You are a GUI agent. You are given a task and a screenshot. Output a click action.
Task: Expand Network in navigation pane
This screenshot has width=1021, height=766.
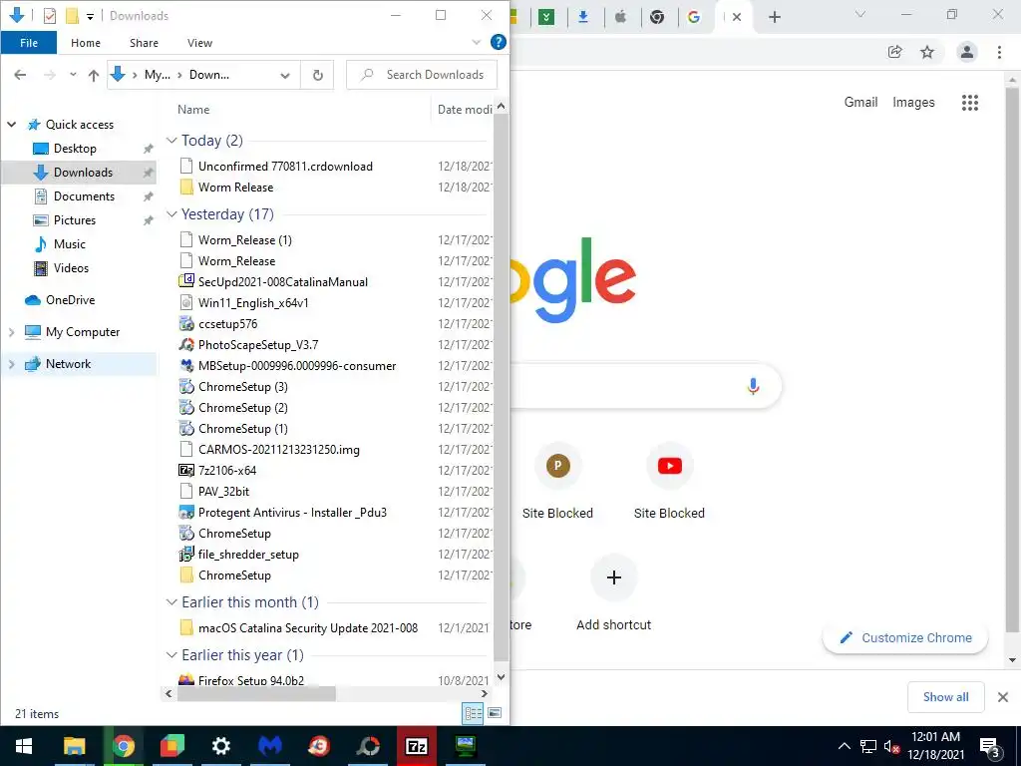tap(11, 364)
